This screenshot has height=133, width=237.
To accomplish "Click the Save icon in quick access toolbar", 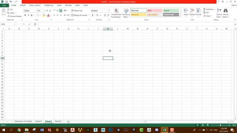I will (x=7, y=1).
